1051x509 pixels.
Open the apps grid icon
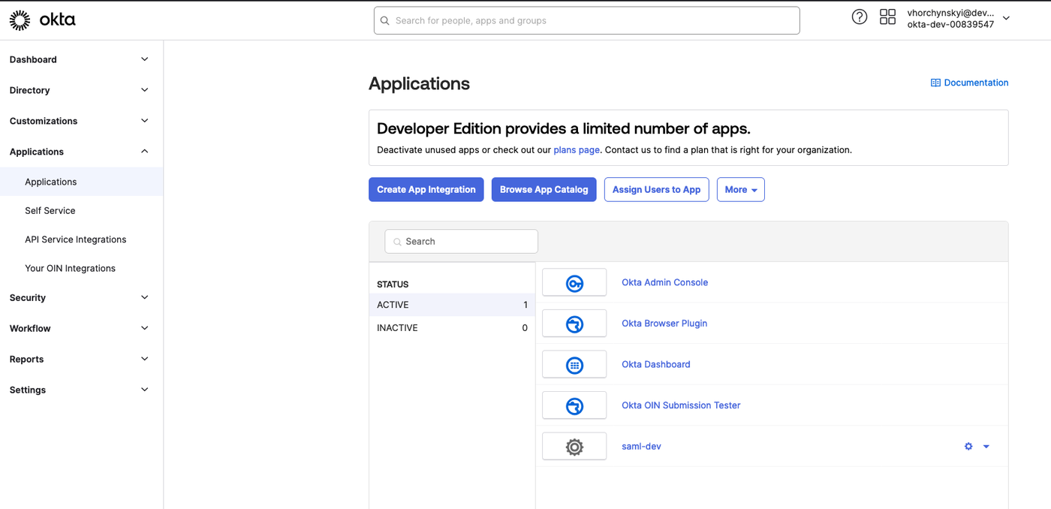(887, 17)
